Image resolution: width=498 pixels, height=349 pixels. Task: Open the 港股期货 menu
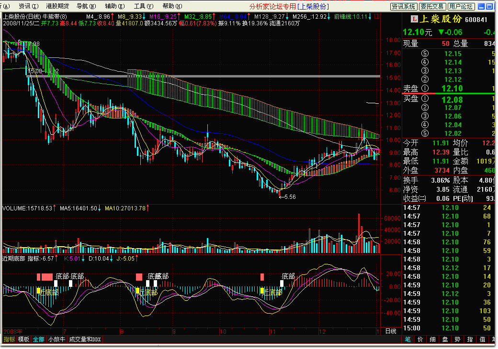point(57,6)
